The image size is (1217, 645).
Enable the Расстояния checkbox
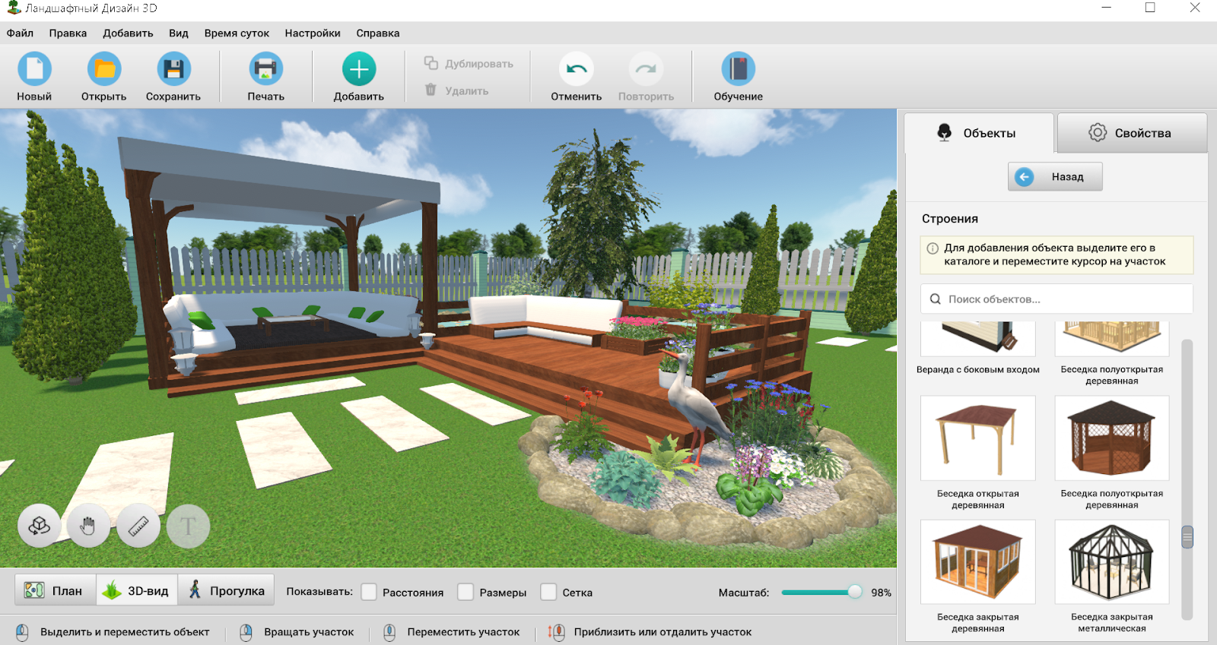[369, 592]
